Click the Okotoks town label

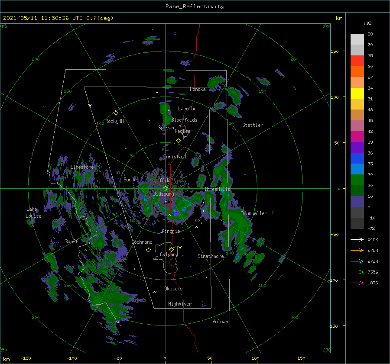(173, 289)
